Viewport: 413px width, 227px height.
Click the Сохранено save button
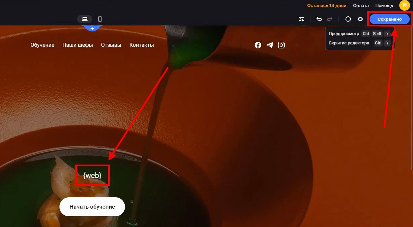(389, 19)
